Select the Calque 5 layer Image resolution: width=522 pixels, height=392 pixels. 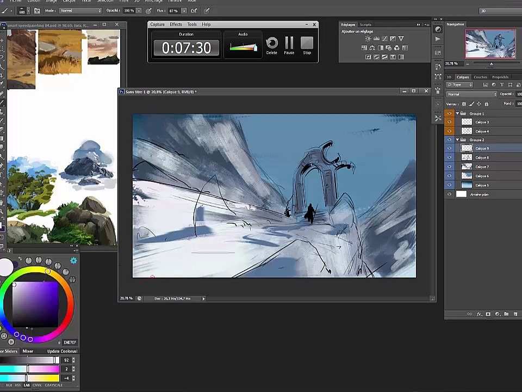(x=488, y=185)
